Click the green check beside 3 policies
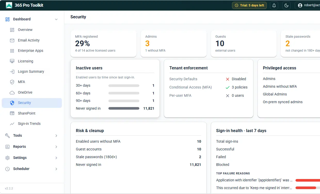Viewport: 320px width, 194px height. point(228,87)
